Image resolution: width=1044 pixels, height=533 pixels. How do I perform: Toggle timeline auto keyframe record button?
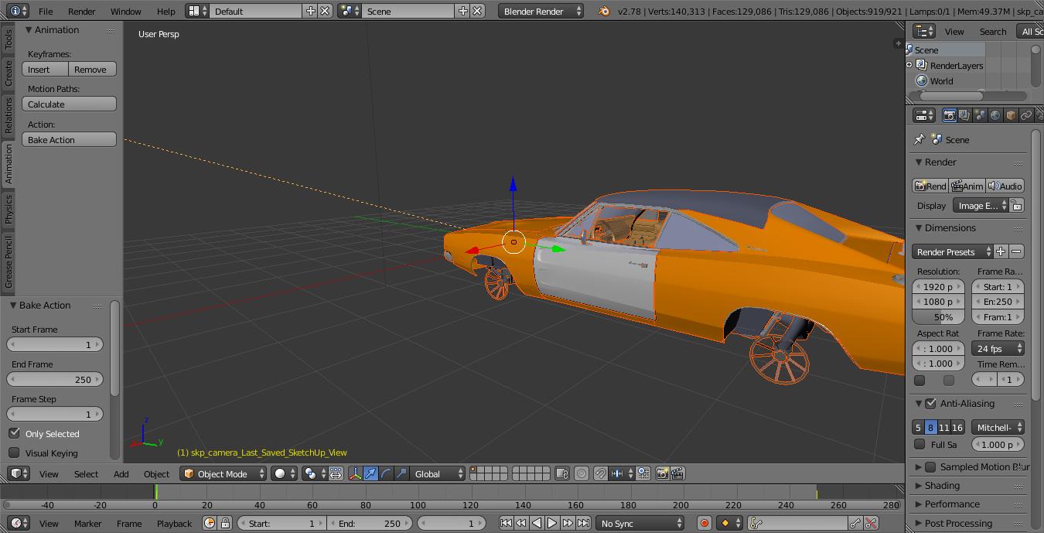tap(704, 524)
